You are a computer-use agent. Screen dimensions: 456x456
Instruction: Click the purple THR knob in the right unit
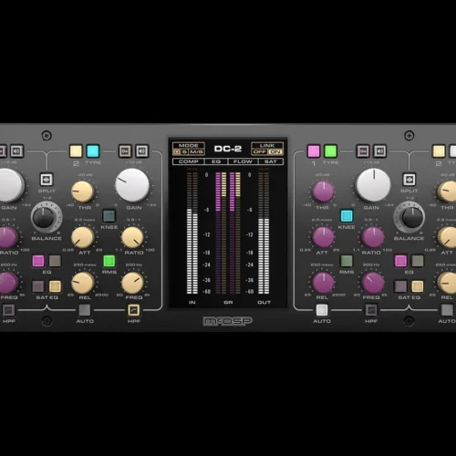[324, 192]
